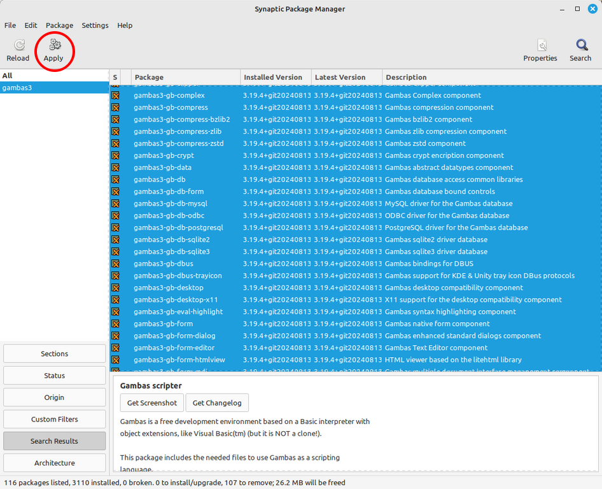Toggle the mark box for gambas3-gb-compress-zlib
Screen dimensions: 602x489
(x=115, y=131)
